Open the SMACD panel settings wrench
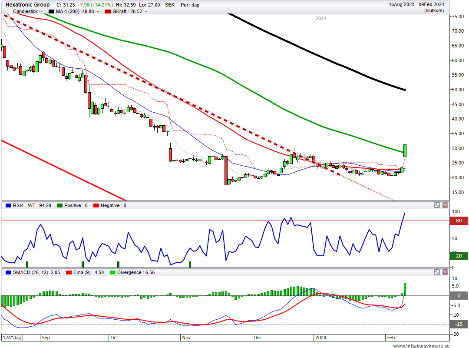469x348 pixels. pos(437,272)
